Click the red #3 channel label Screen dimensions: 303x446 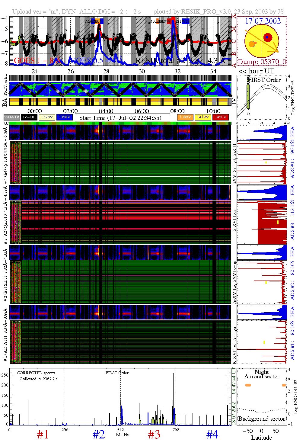point(154,435)
